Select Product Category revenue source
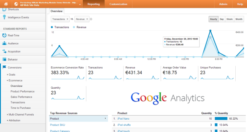Screen dimensions: 247x132 tap(60, 131)
